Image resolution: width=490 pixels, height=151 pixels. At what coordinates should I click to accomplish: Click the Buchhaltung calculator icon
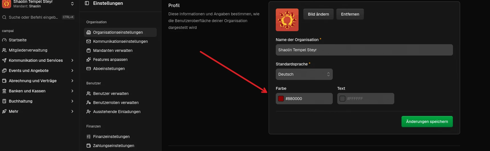(4, 101)
